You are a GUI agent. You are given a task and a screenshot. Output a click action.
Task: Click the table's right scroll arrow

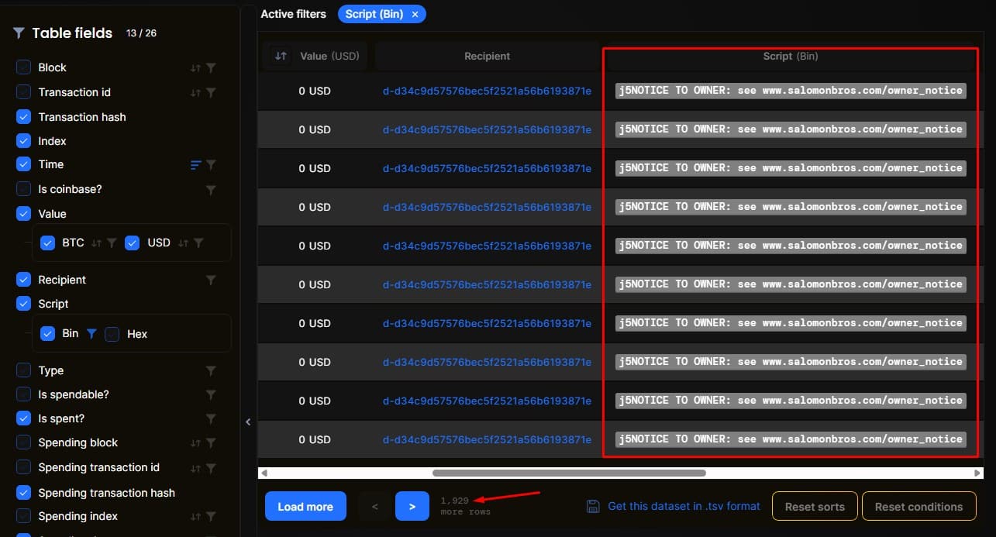(977, 473)
